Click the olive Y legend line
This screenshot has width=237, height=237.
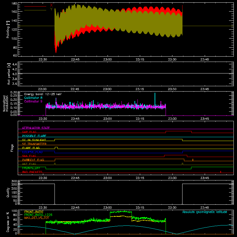coord(35,10)
